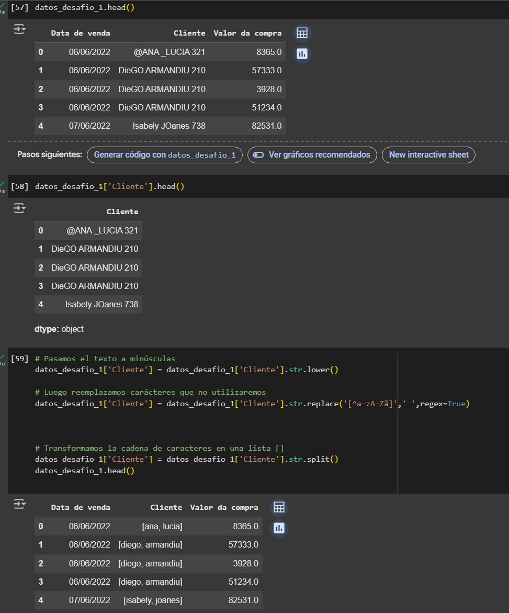Toggle output view icon for cell 58
Image resolution: width=509 pixels, height=613 pixels.
click(19, 208)
